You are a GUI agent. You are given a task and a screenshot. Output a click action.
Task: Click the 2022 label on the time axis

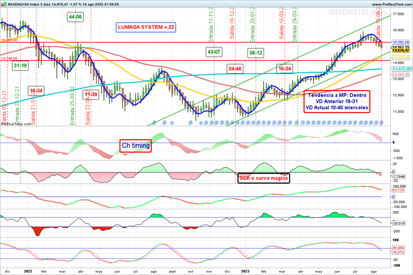[x=28, y=271]
